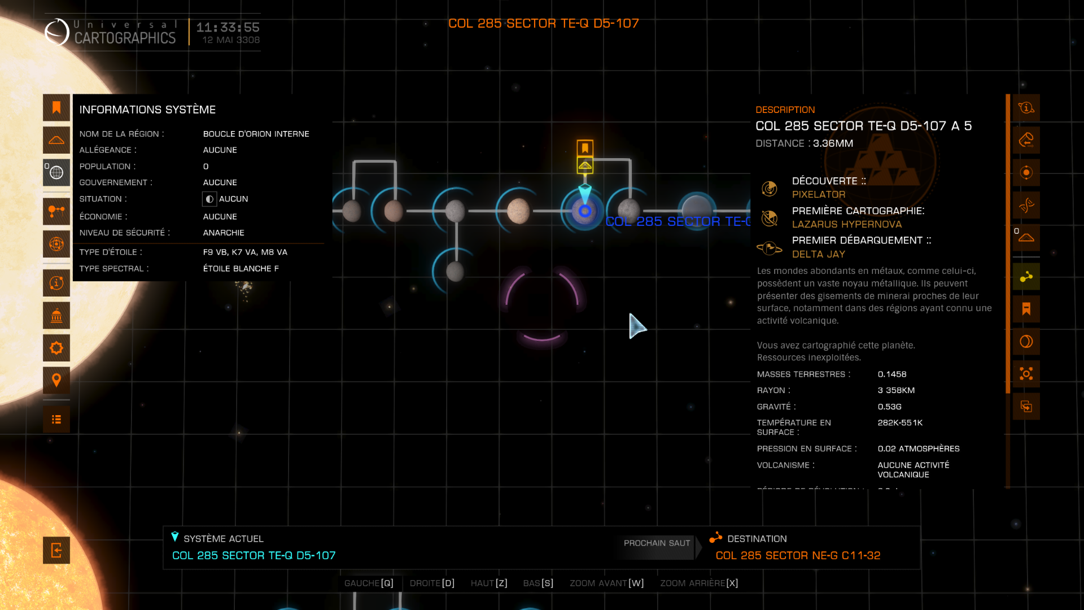The width and height of the screenshot is (1084, 610).
Task: Click the PROCHAIN SAUT button
Action: pos(657,547)
